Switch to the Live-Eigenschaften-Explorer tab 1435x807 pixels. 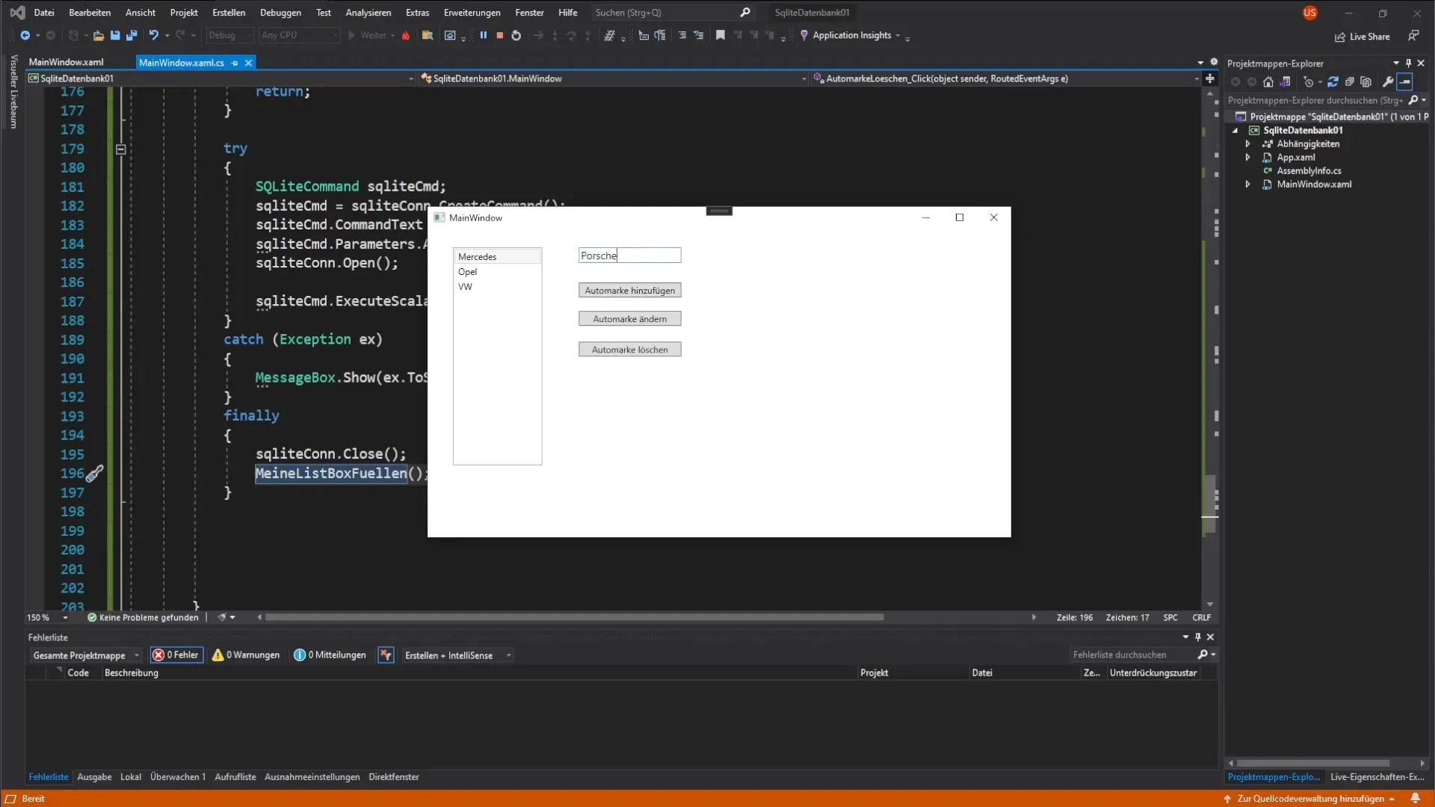(1377, 777)
